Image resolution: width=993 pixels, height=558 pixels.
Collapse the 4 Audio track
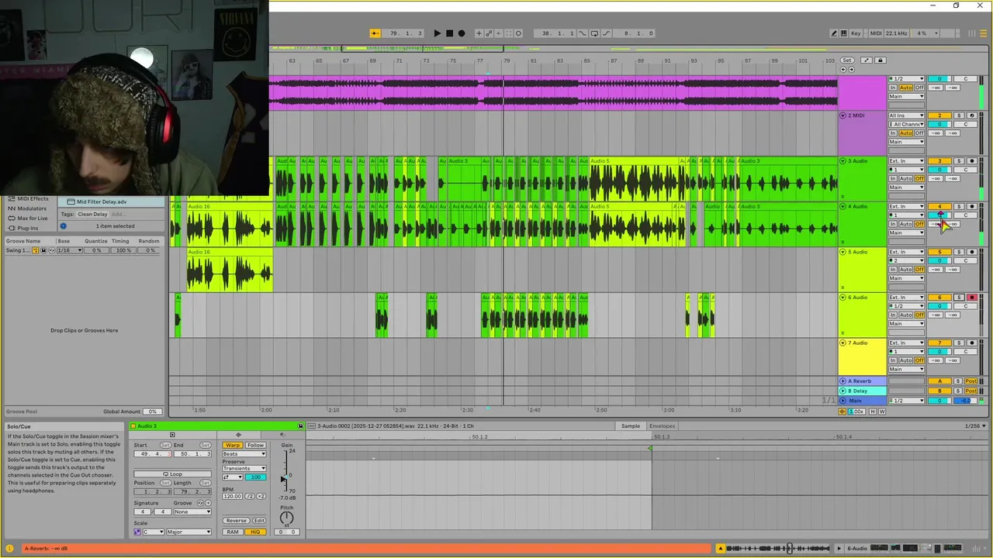click(843, 206)
